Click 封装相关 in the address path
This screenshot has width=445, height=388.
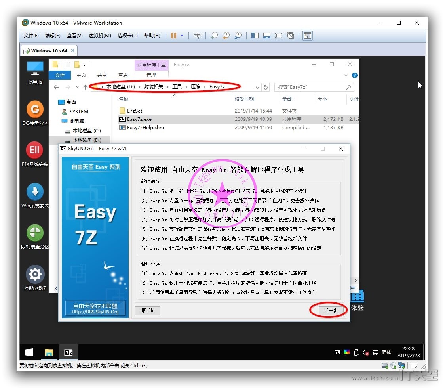click(153, 87)
